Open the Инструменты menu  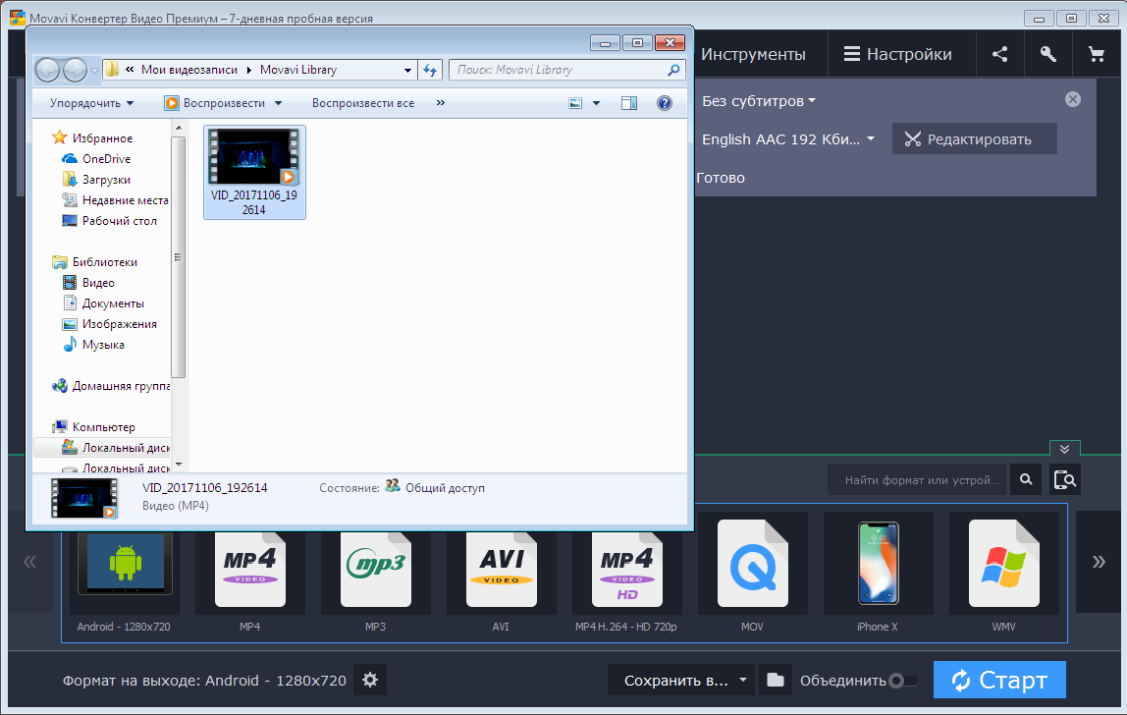click(x=753, y=55)
